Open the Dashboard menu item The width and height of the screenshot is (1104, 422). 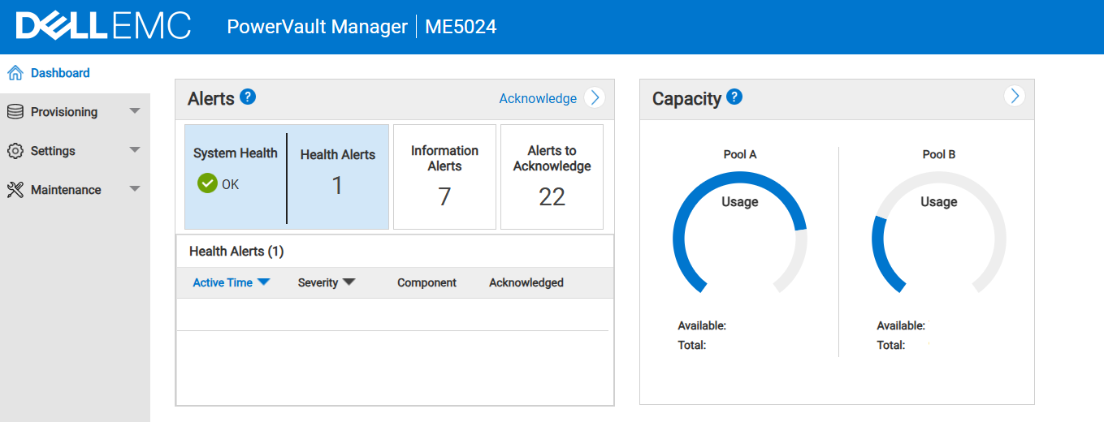(x=75, y=73)
